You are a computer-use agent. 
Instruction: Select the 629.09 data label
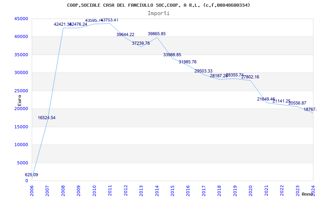click(x=32, y=175)
